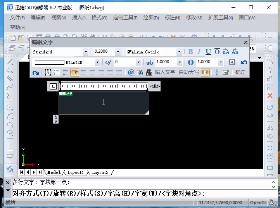Open the 编辑(E) menu
Image resolution: width=280 pixels, height=208 pixels.
[x=38, y=18]
